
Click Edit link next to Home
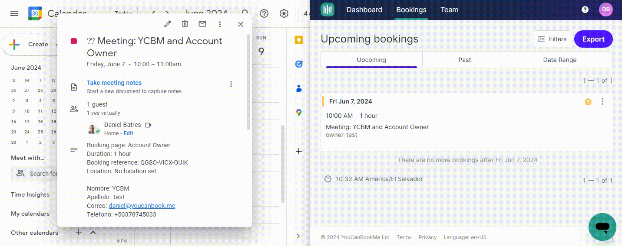tap(128, 133)
